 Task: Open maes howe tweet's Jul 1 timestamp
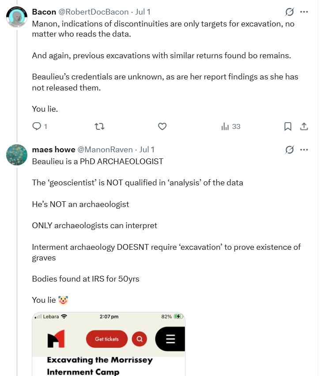147,150
